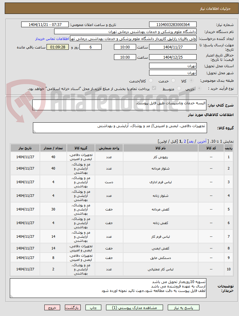Click the خروج exit button
The image size is (239, 316).
(x=52, y=307)
